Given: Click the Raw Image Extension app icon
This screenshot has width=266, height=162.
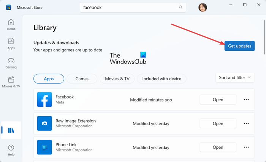Looking at the screenshot, I should [x=44, y=123].
